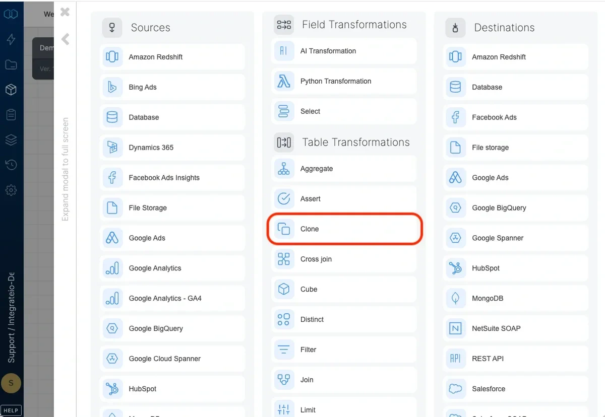
Task: Click the HELP button
Action: [11, 410]
